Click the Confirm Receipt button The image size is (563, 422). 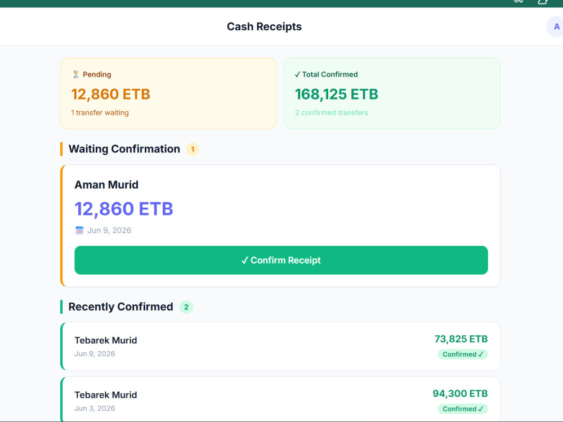click(281, 260)
